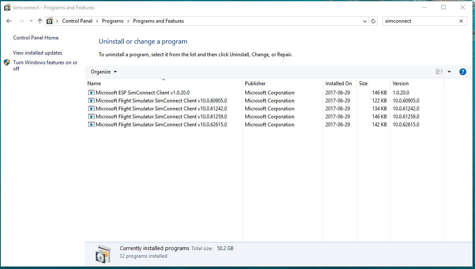Click the 122 KB size cell
The image size is (475, 269).
379,100
